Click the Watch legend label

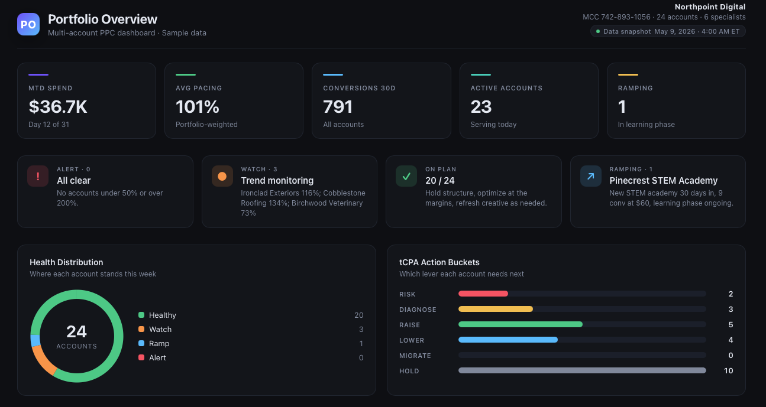(x=160, y=330)
